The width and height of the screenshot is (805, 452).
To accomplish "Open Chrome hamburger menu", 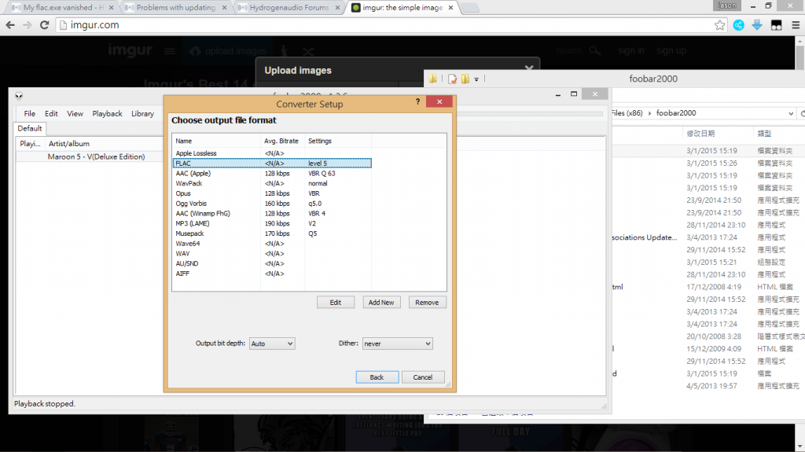I will pyautogui.click(x=796, y=25).
